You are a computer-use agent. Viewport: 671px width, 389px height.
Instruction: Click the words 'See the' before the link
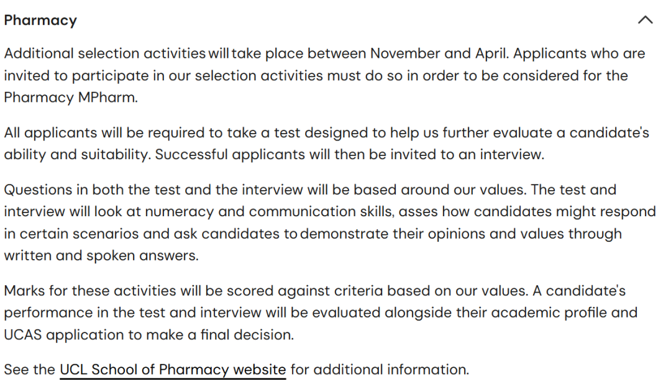tap(30, 369)
